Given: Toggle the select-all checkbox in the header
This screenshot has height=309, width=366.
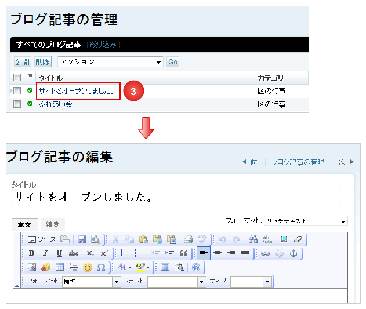Looking at the screenshot, I should click(17, 77).
